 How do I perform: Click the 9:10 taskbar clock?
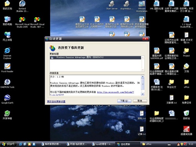191,144
